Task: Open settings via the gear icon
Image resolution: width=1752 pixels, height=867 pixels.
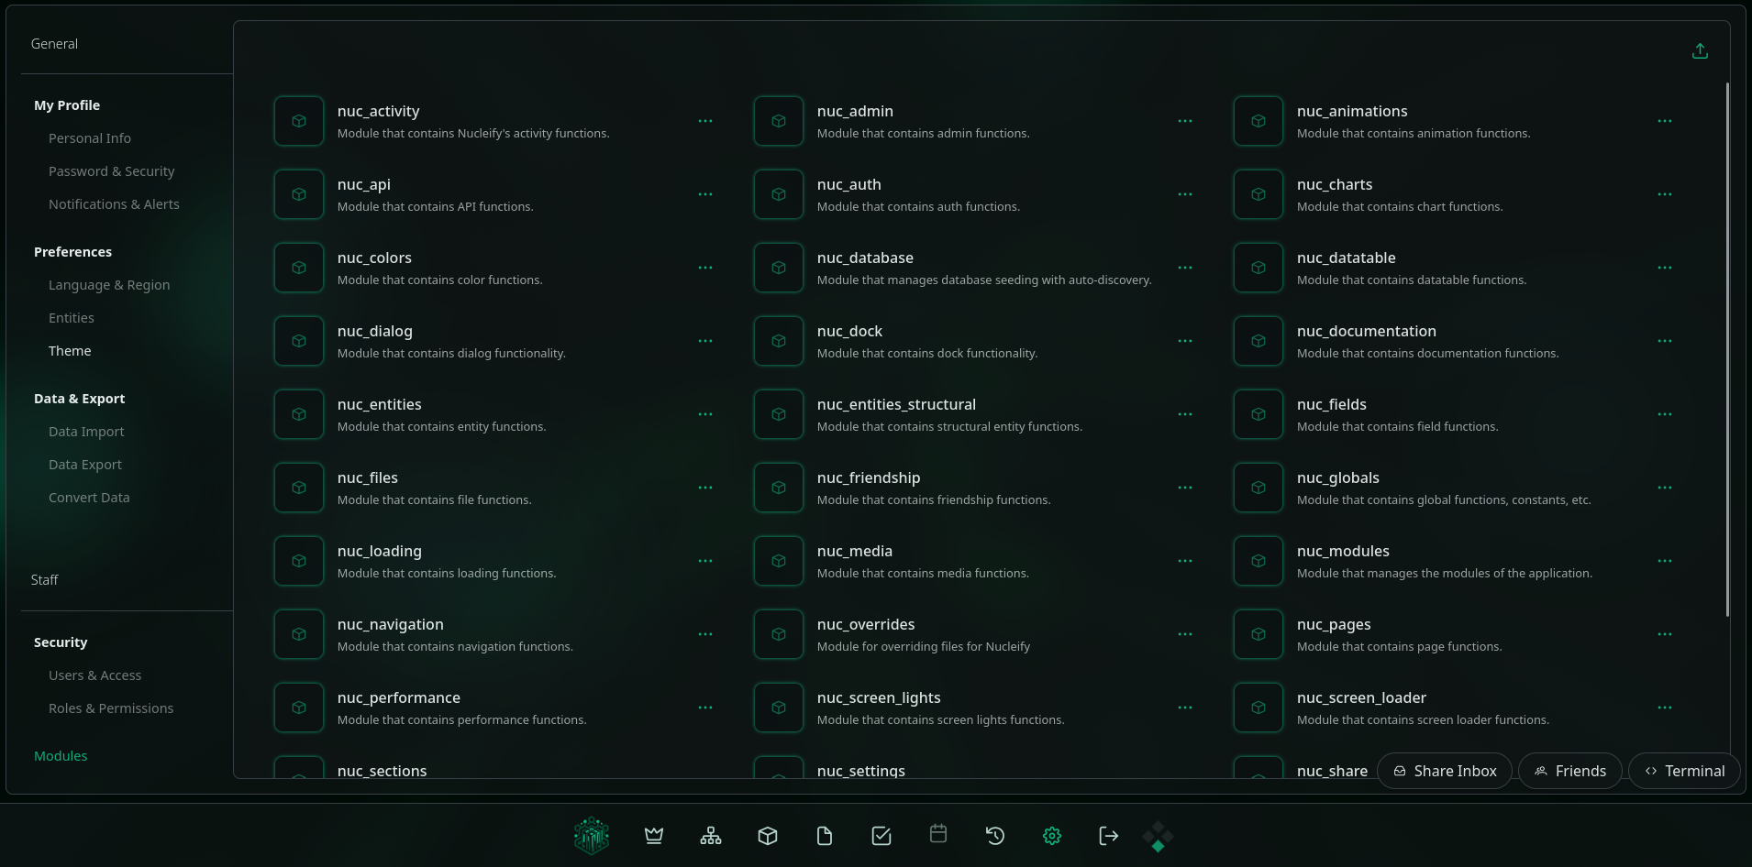Action: tap(1052, 835)
